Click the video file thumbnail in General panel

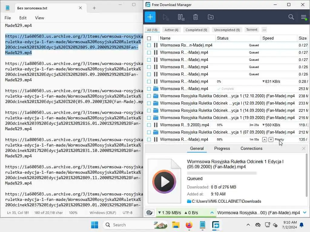[164, 181]
